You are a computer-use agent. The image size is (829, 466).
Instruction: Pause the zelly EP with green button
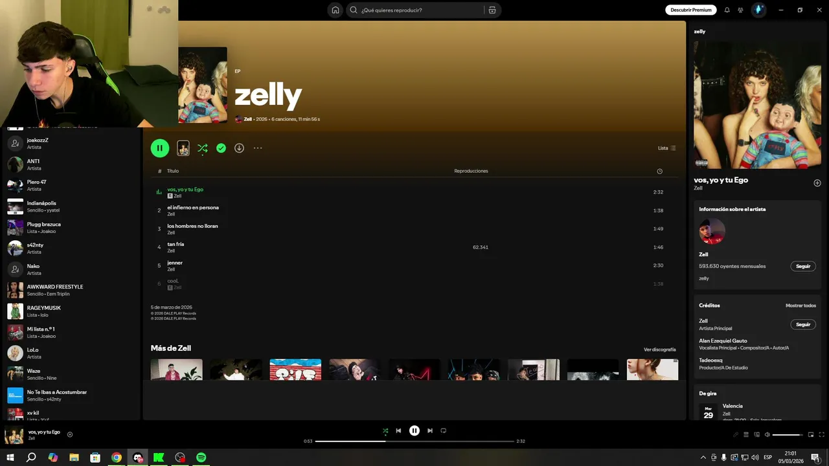click(160, 148)
